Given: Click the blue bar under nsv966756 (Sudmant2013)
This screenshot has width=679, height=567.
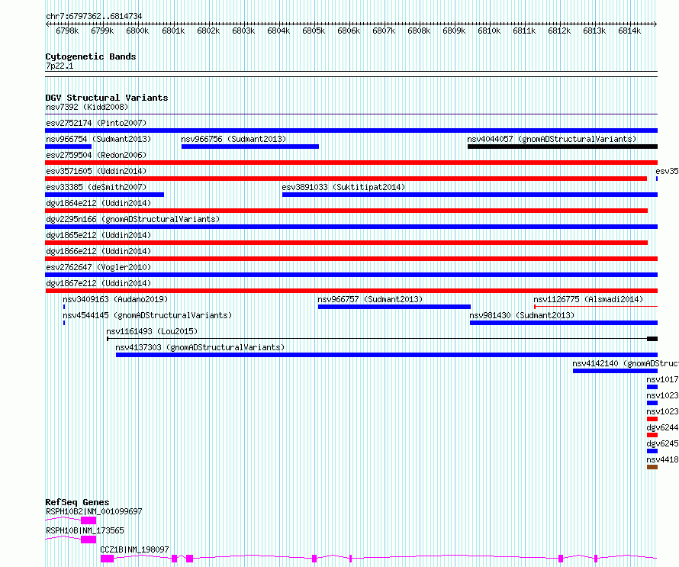Looking at the screenshot, I should point(250,147).
